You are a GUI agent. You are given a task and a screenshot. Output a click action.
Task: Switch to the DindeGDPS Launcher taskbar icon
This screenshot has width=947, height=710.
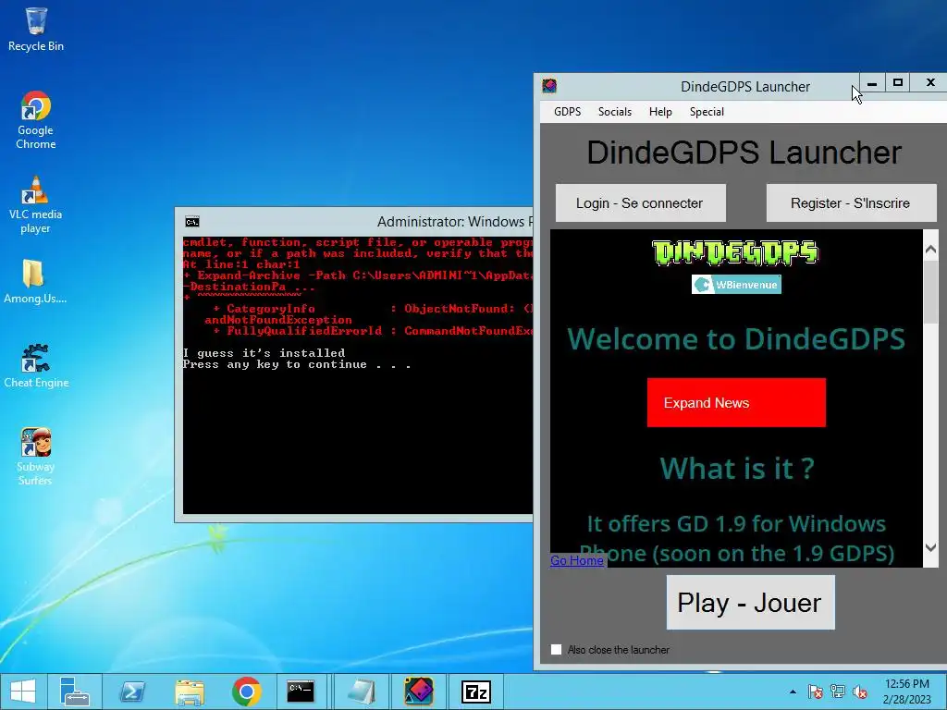(x=419, y=692)
